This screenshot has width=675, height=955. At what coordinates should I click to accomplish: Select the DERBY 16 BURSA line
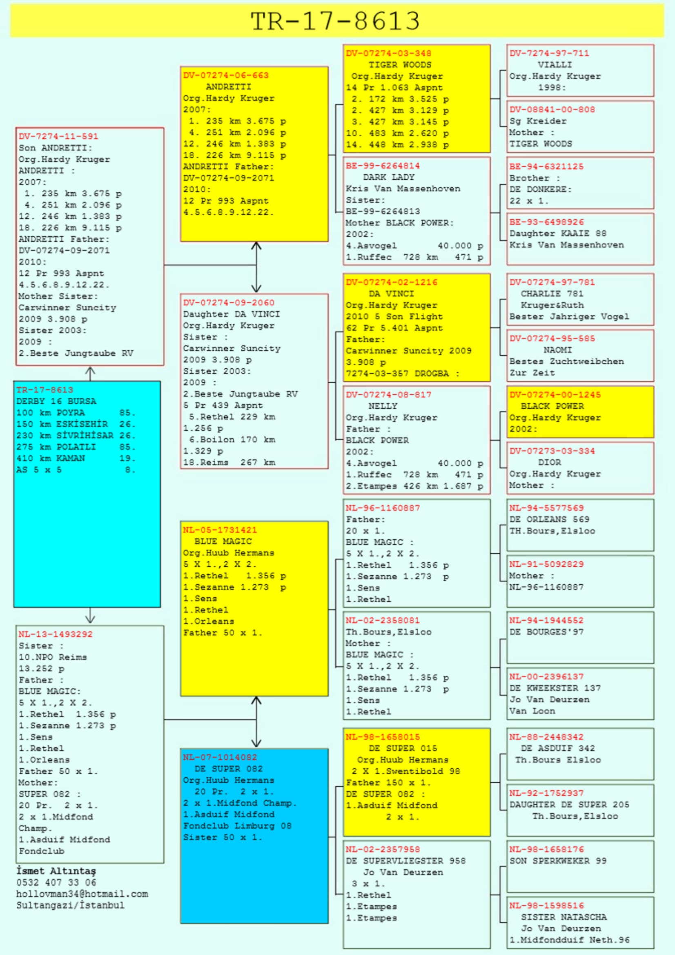coord(56,401)
